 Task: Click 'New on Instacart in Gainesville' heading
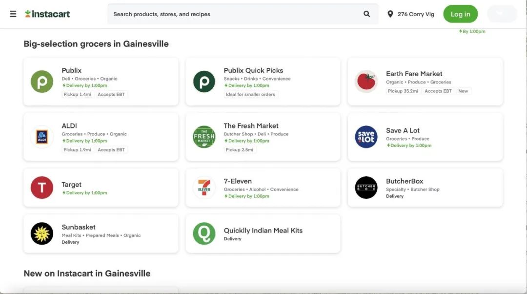[87, 273]
